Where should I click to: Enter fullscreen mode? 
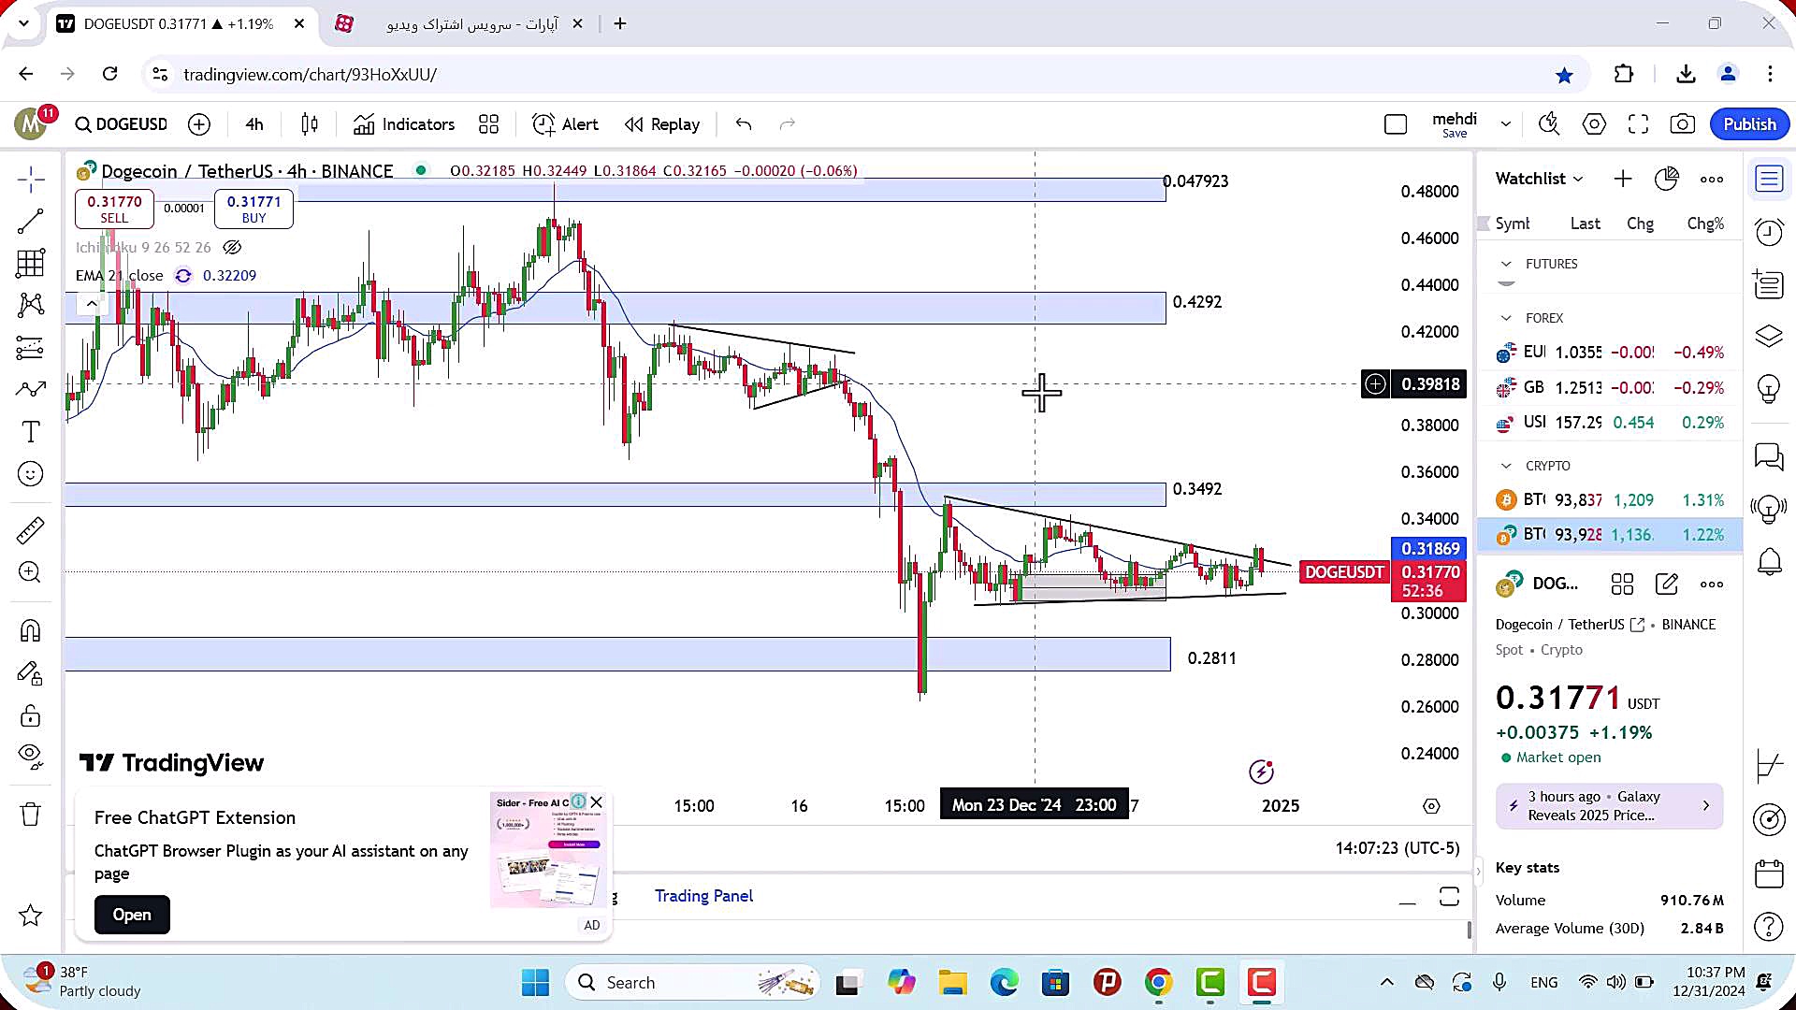(1638, 124)
